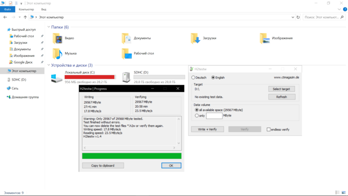Screen dimensions: 348x196
Task: Open the Вид ribbon tab
Action: [x=44, y=9]
